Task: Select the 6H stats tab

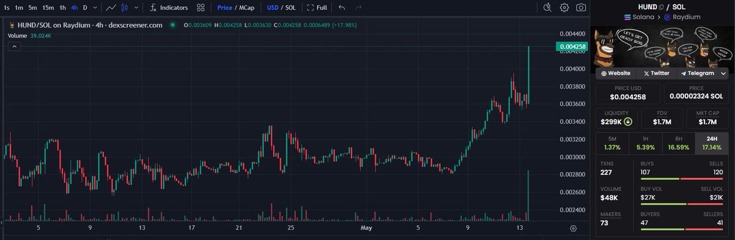Action: (679, 144)
